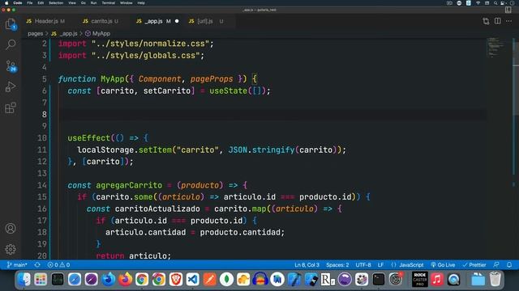Click the main* git branch in status bar

pos(17,265)
